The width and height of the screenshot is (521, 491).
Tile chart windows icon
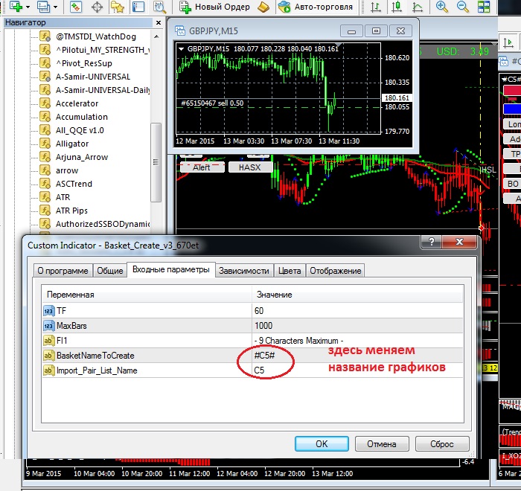pyautogui.click(x=484, y=7)
